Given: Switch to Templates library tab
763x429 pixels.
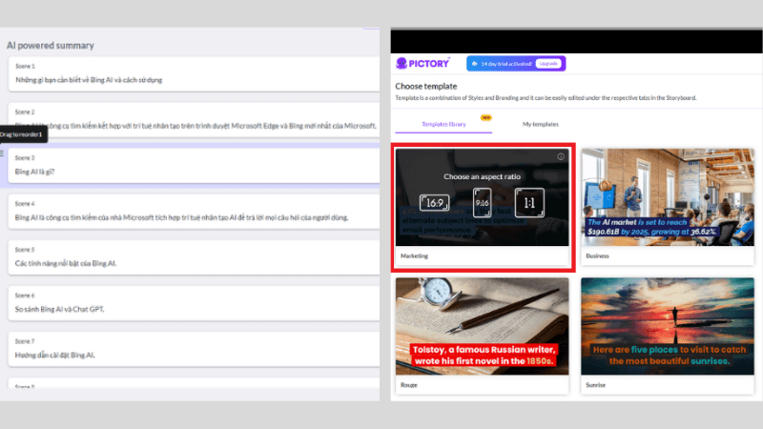Looking at the screenshot, I should (443, 124).
